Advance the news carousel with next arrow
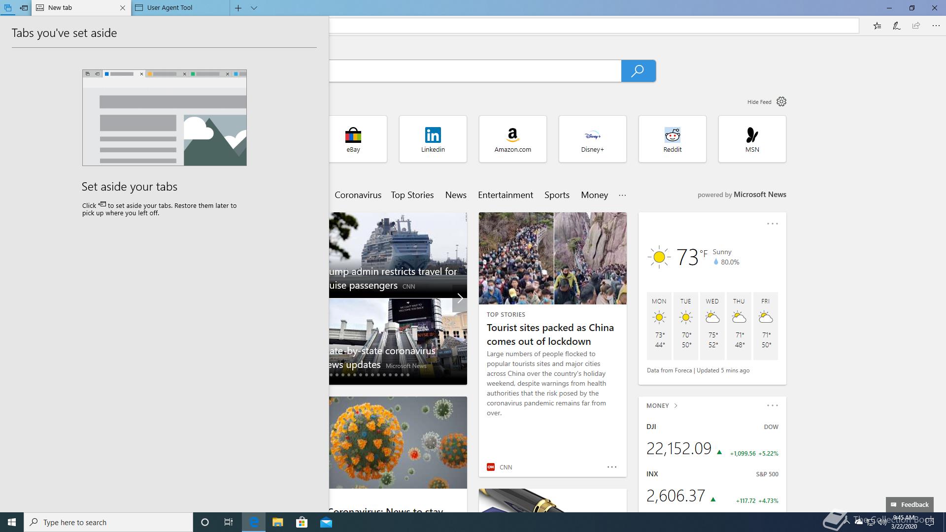This screenshot has height=532, width=946. pos(460,298)
